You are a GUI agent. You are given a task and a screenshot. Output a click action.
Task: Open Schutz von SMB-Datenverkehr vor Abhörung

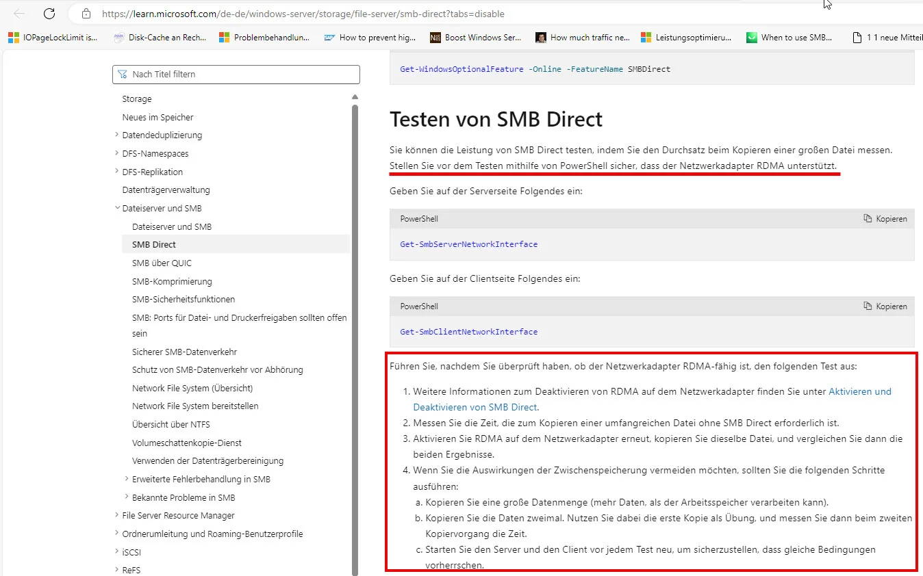pyautogui.click(x=217, y=369)
